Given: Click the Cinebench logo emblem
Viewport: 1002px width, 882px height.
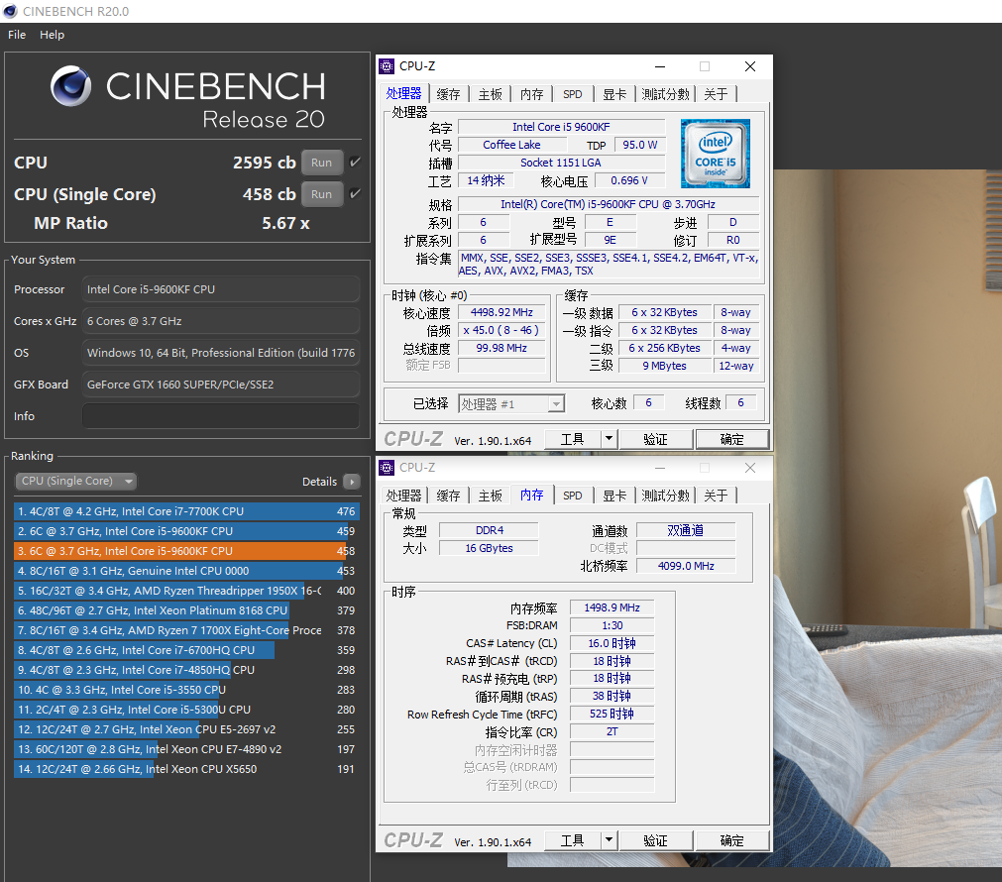Looking at the screenshot, I should click(x=70, y=87).
